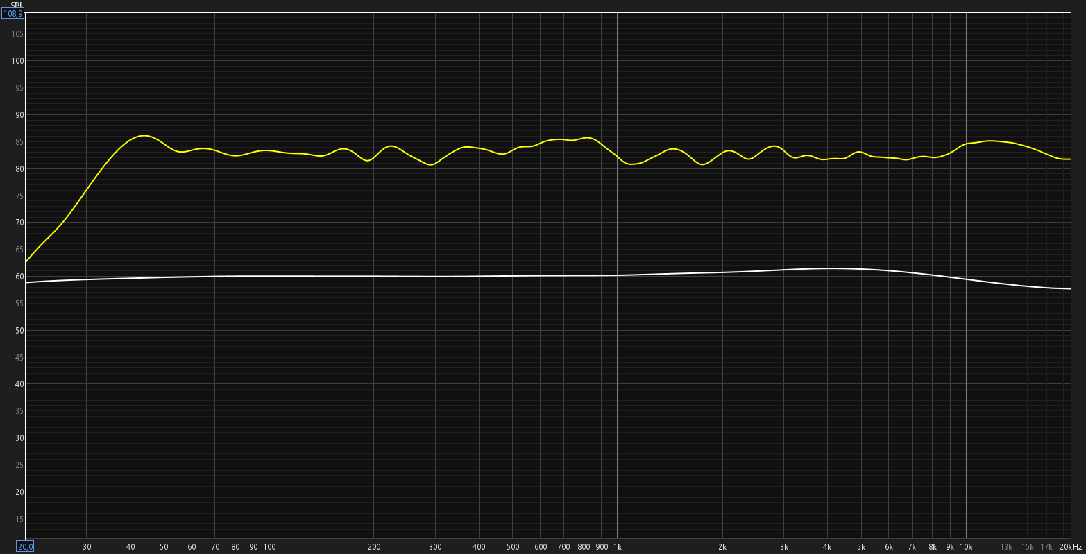Click the 90 Hz frequency axis label
The image size is (1086, 554).
click(253, 547)
